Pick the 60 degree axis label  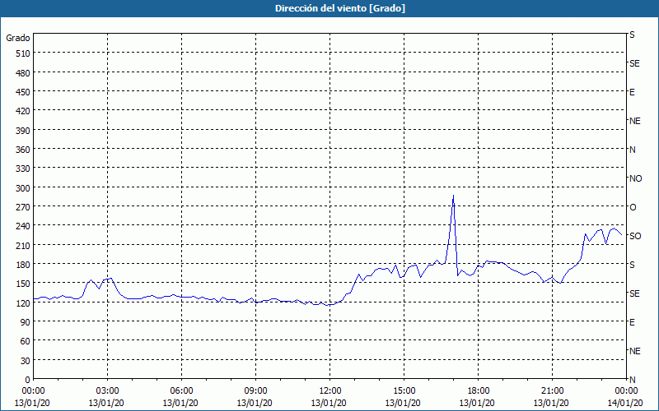pyautogui.click(x=26, y=341)
